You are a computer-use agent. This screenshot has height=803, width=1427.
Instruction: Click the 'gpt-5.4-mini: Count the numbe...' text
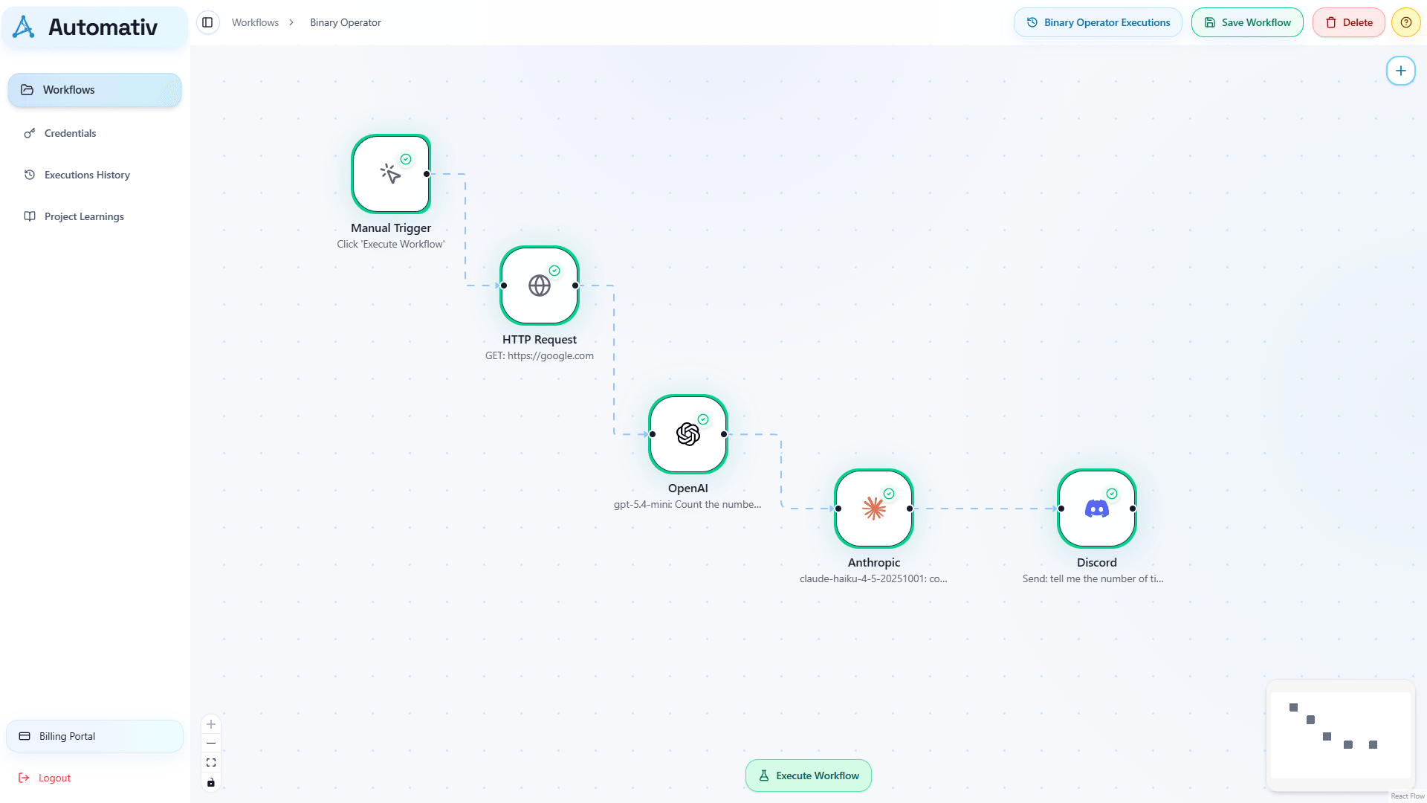tap(687, 504)
